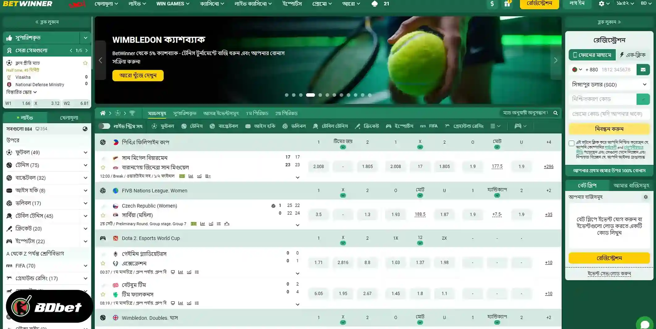This screenshot has height=329, width=656.
Task: Filter live events by আইস হকি
Action: coord(260,126)
